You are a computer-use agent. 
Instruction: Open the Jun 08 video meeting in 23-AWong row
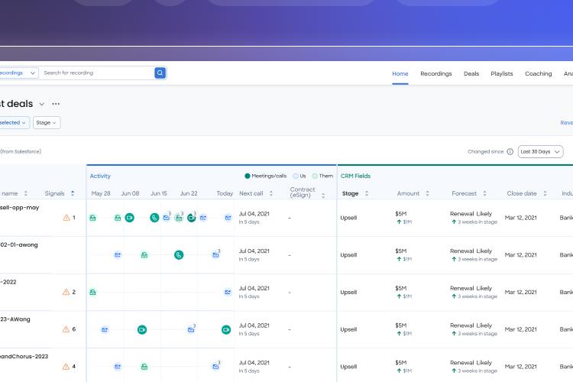point(142,330)
